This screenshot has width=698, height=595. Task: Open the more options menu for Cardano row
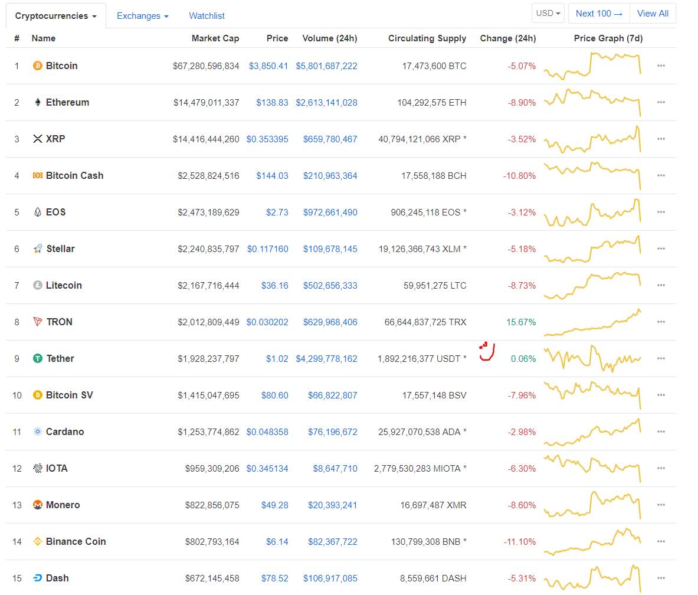pos(661,431)
